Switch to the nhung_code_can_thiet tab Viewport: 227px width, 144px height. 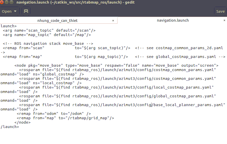point(57,20)
